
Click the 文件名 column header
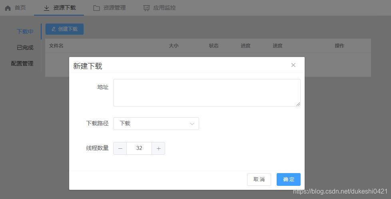pyautogui.click(x=56, y=46)
